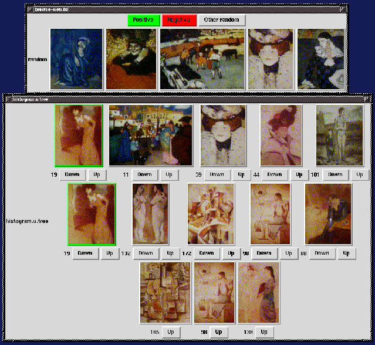Click the Down button for image 11
This screenshot has width=375, height=345.
[x=145, y=175]
